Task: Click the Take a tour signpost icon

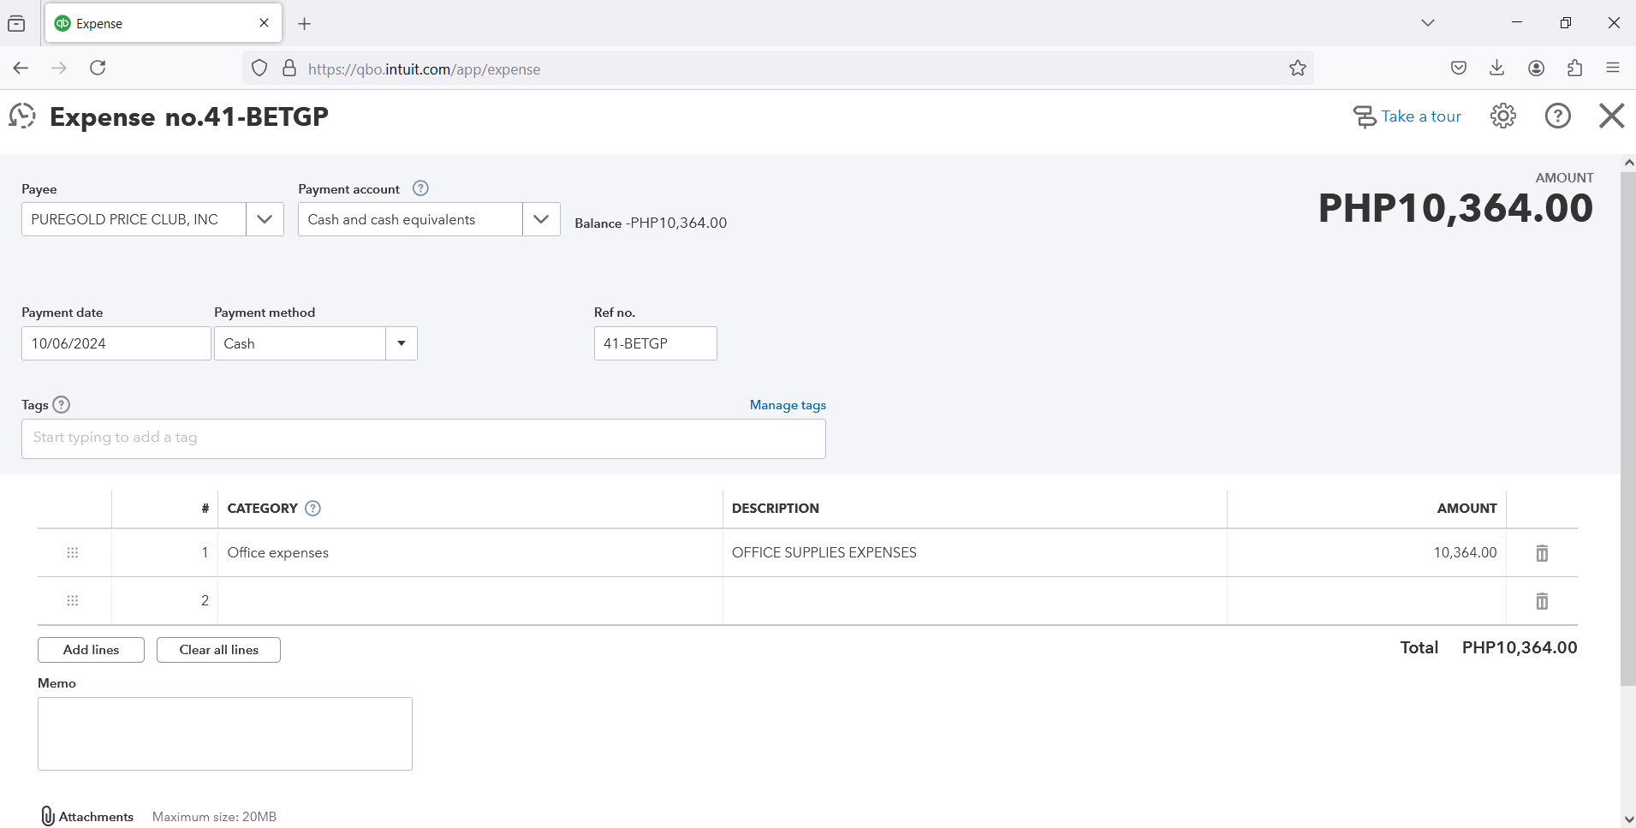Action: [1364, 116]
